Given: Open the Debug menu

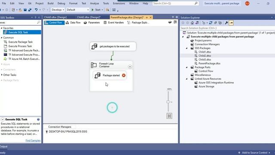Looking at the screenshot, I should (61, 3).
